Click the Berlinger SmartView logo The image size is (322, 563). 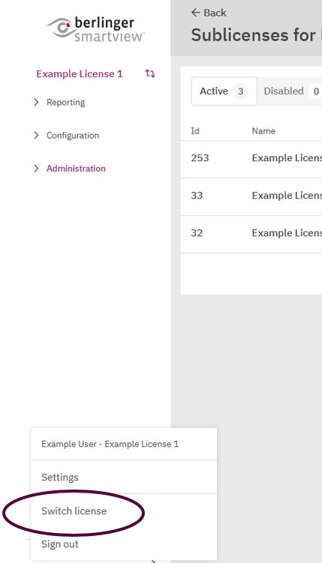click(96, 28)
